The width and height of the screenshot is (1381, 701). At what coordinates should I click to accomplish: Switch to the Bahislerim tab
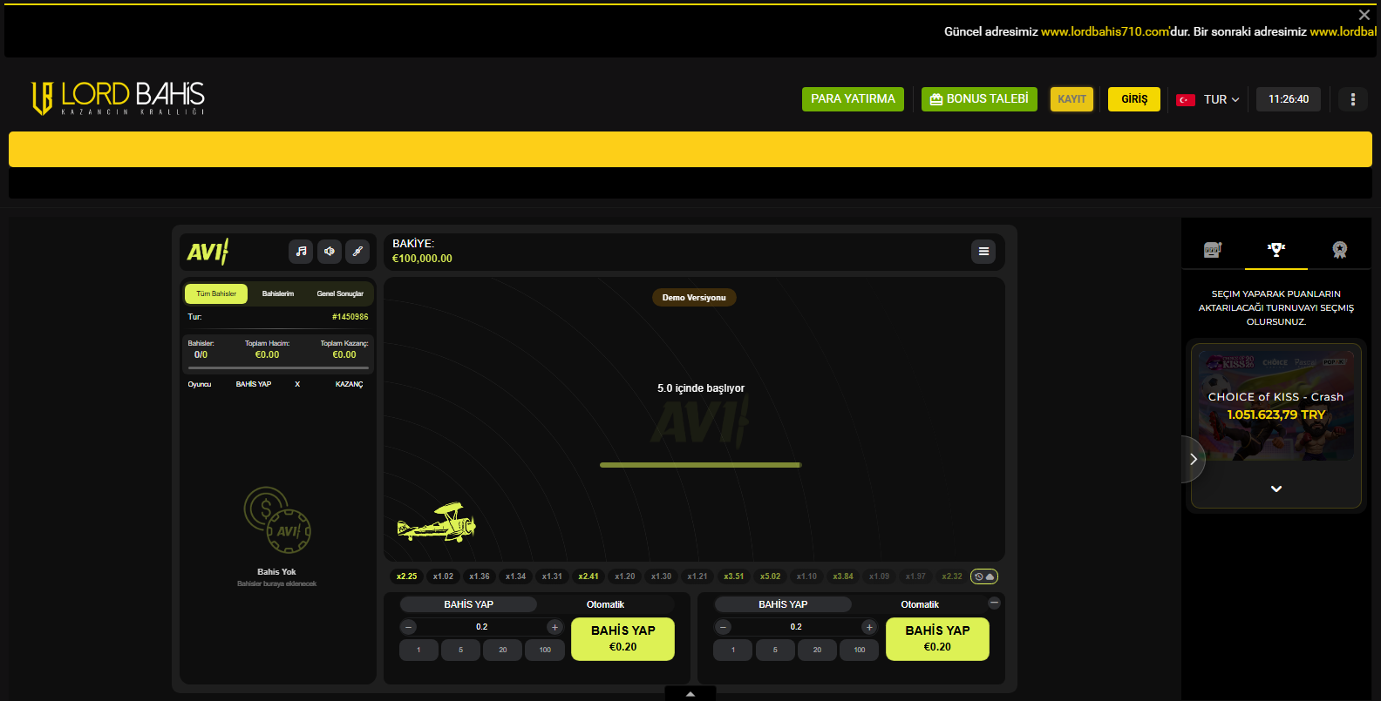[278, 294]
